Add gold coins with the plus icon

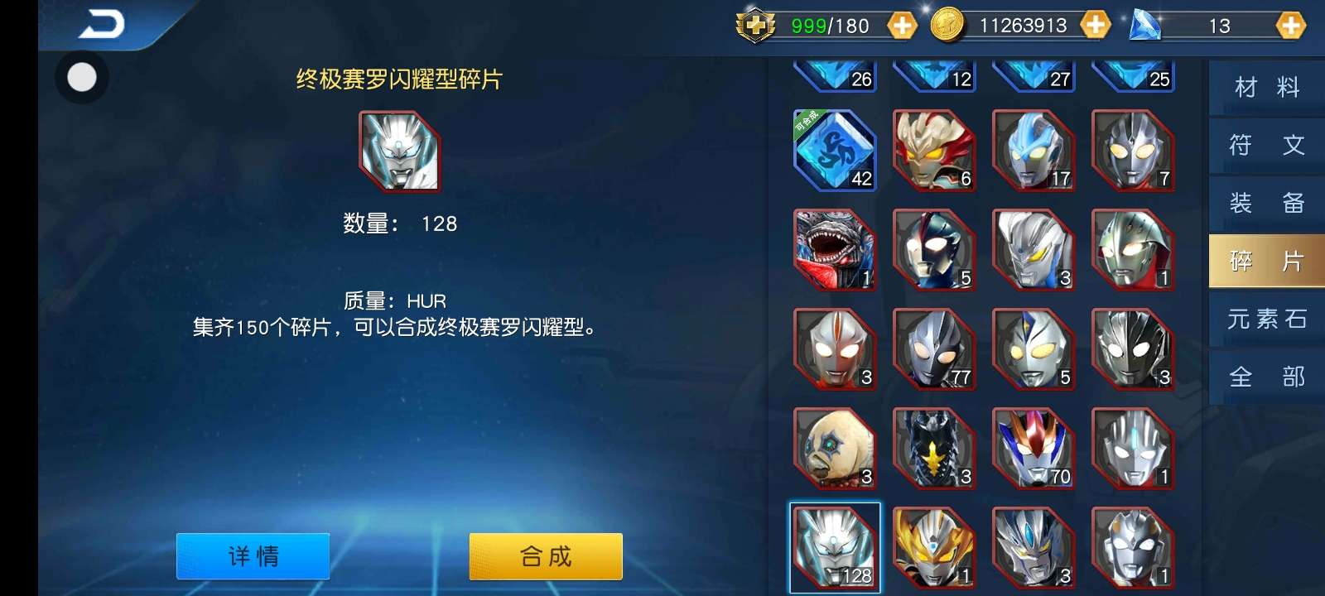pos(1095,26)
